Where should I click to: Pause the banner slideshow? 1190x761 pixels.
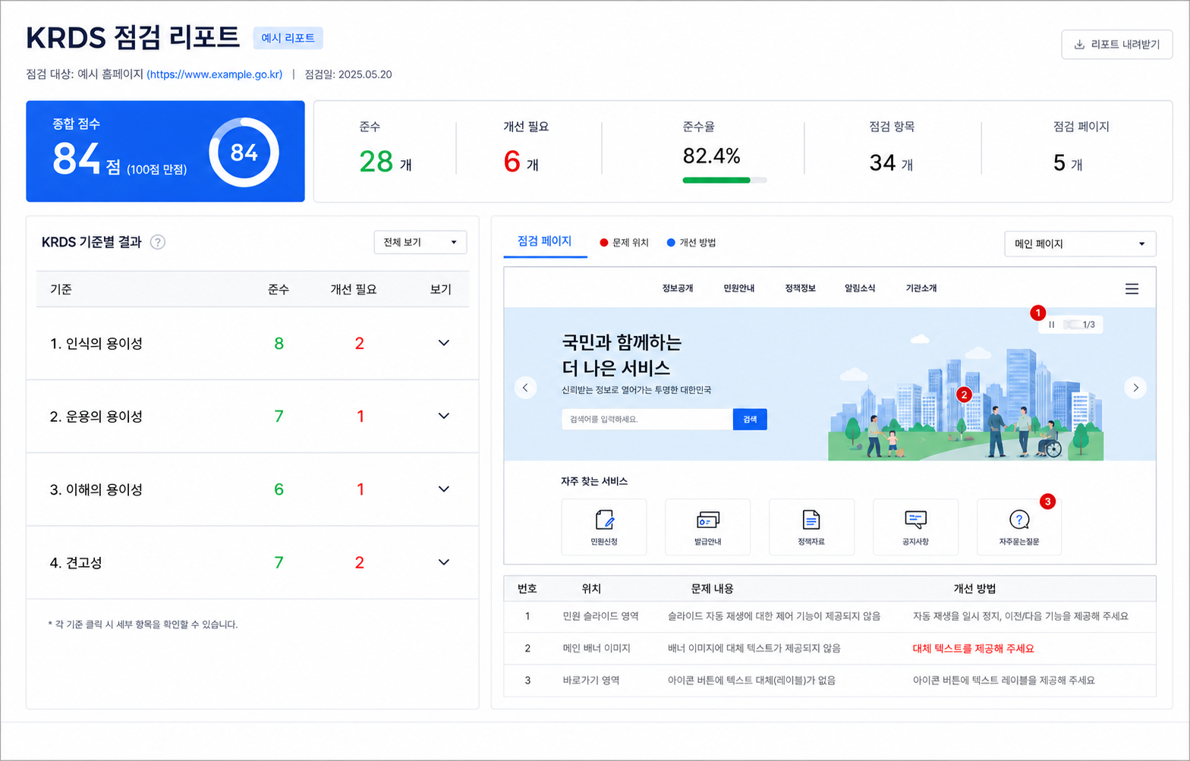pos(1052,325)
